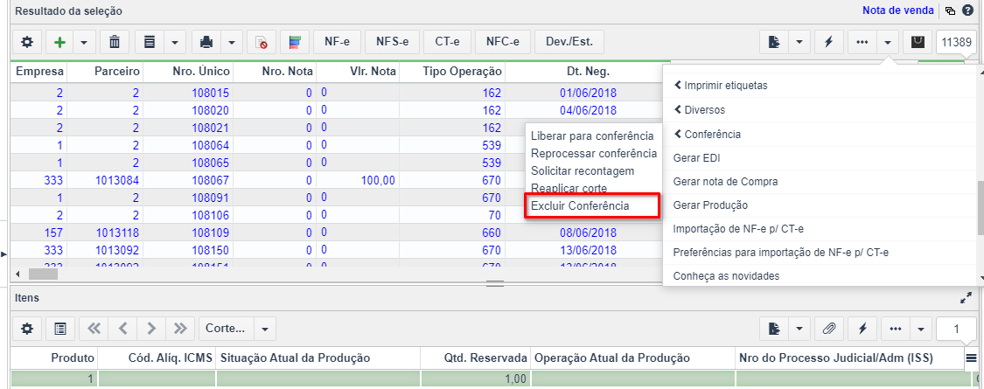
Task: Click the help question mark icon
Action: pos(967,10)
